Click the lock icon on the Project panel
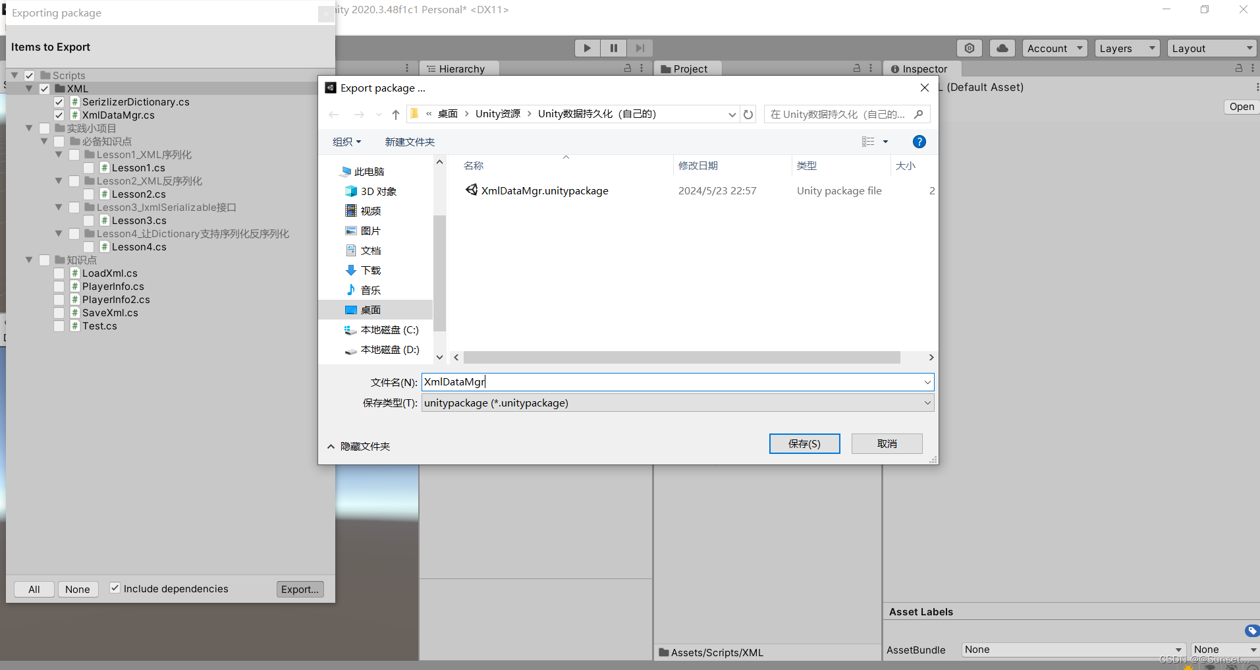The image size is (1260, 670). [x=857, y=68]
